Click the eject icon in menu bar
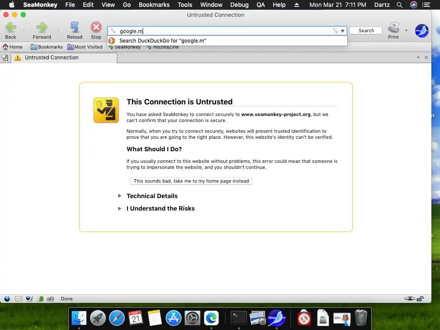Screen dimensions: 440x330 pos(296,5)
